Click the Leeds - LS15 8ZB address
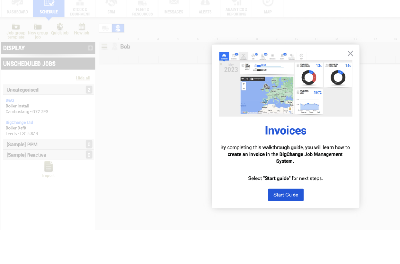This screenshot has width=400, height=264. coord(22,134)
